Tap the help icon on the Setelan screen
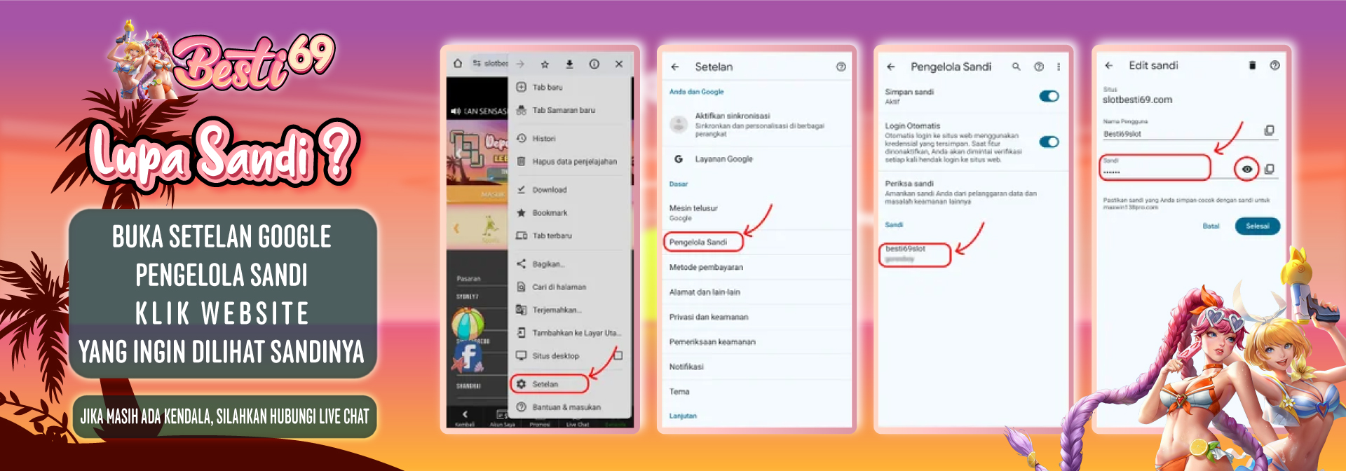The image size is (1346, 471). point(841,67)
